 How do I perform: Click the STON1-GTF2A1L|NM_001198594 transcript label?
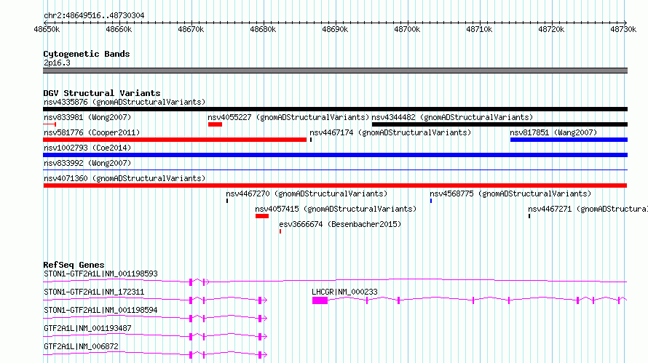click(x=100, y=310)
